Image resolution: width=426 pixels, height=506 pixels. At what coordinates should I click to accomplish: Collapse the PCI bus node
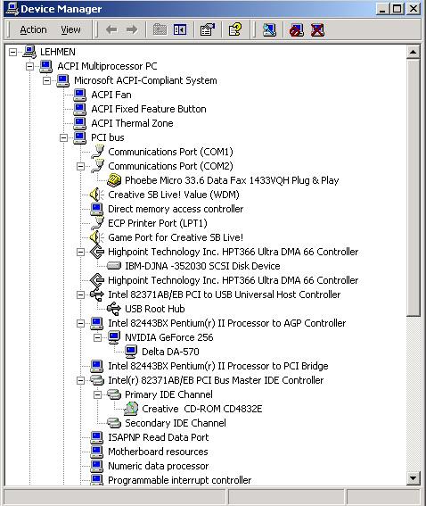pyautogui.click(x=64, y=137)
